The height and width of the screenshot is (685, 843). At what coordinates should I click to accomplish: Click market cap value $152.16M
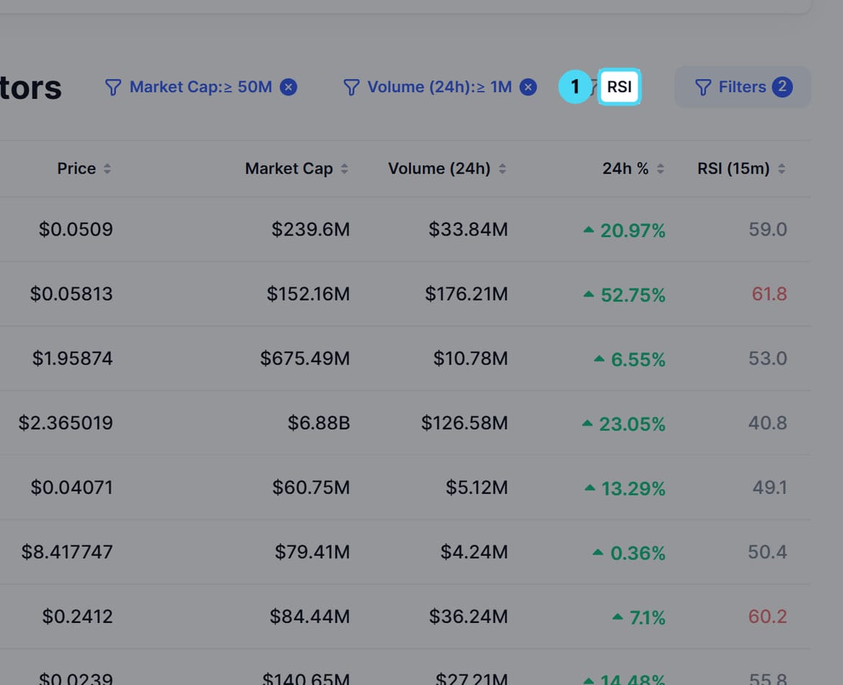(308, 294)
